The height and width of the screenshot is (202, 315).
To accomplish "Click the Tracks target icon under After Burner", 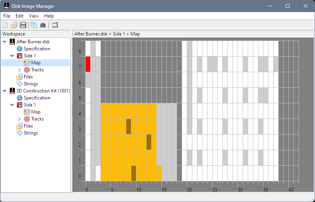I will click(x=27, y=70).
